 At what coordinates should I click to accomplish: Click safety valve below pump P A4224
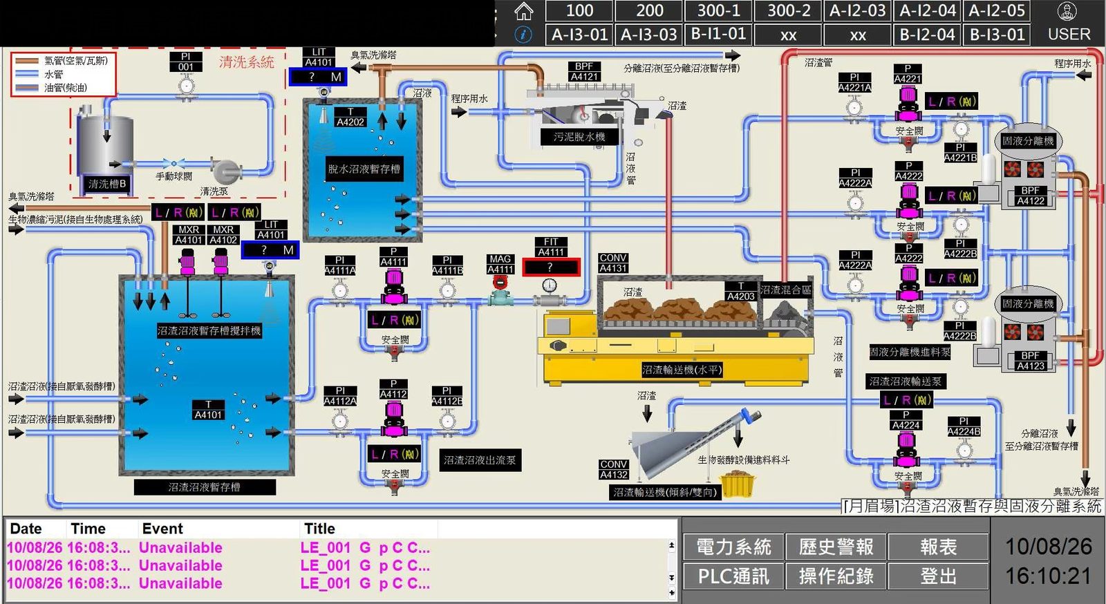point(907,488)
